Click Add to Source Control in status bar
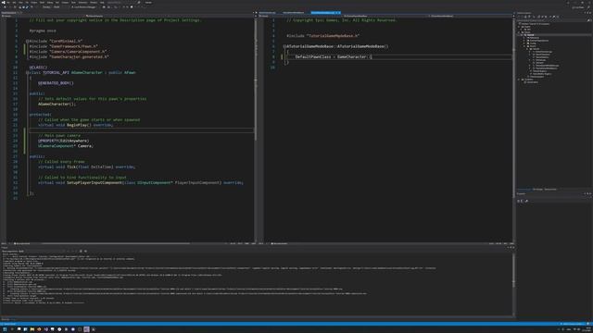Image resolution: width=593 pixels, height=333 pixels. coord(573,324)
